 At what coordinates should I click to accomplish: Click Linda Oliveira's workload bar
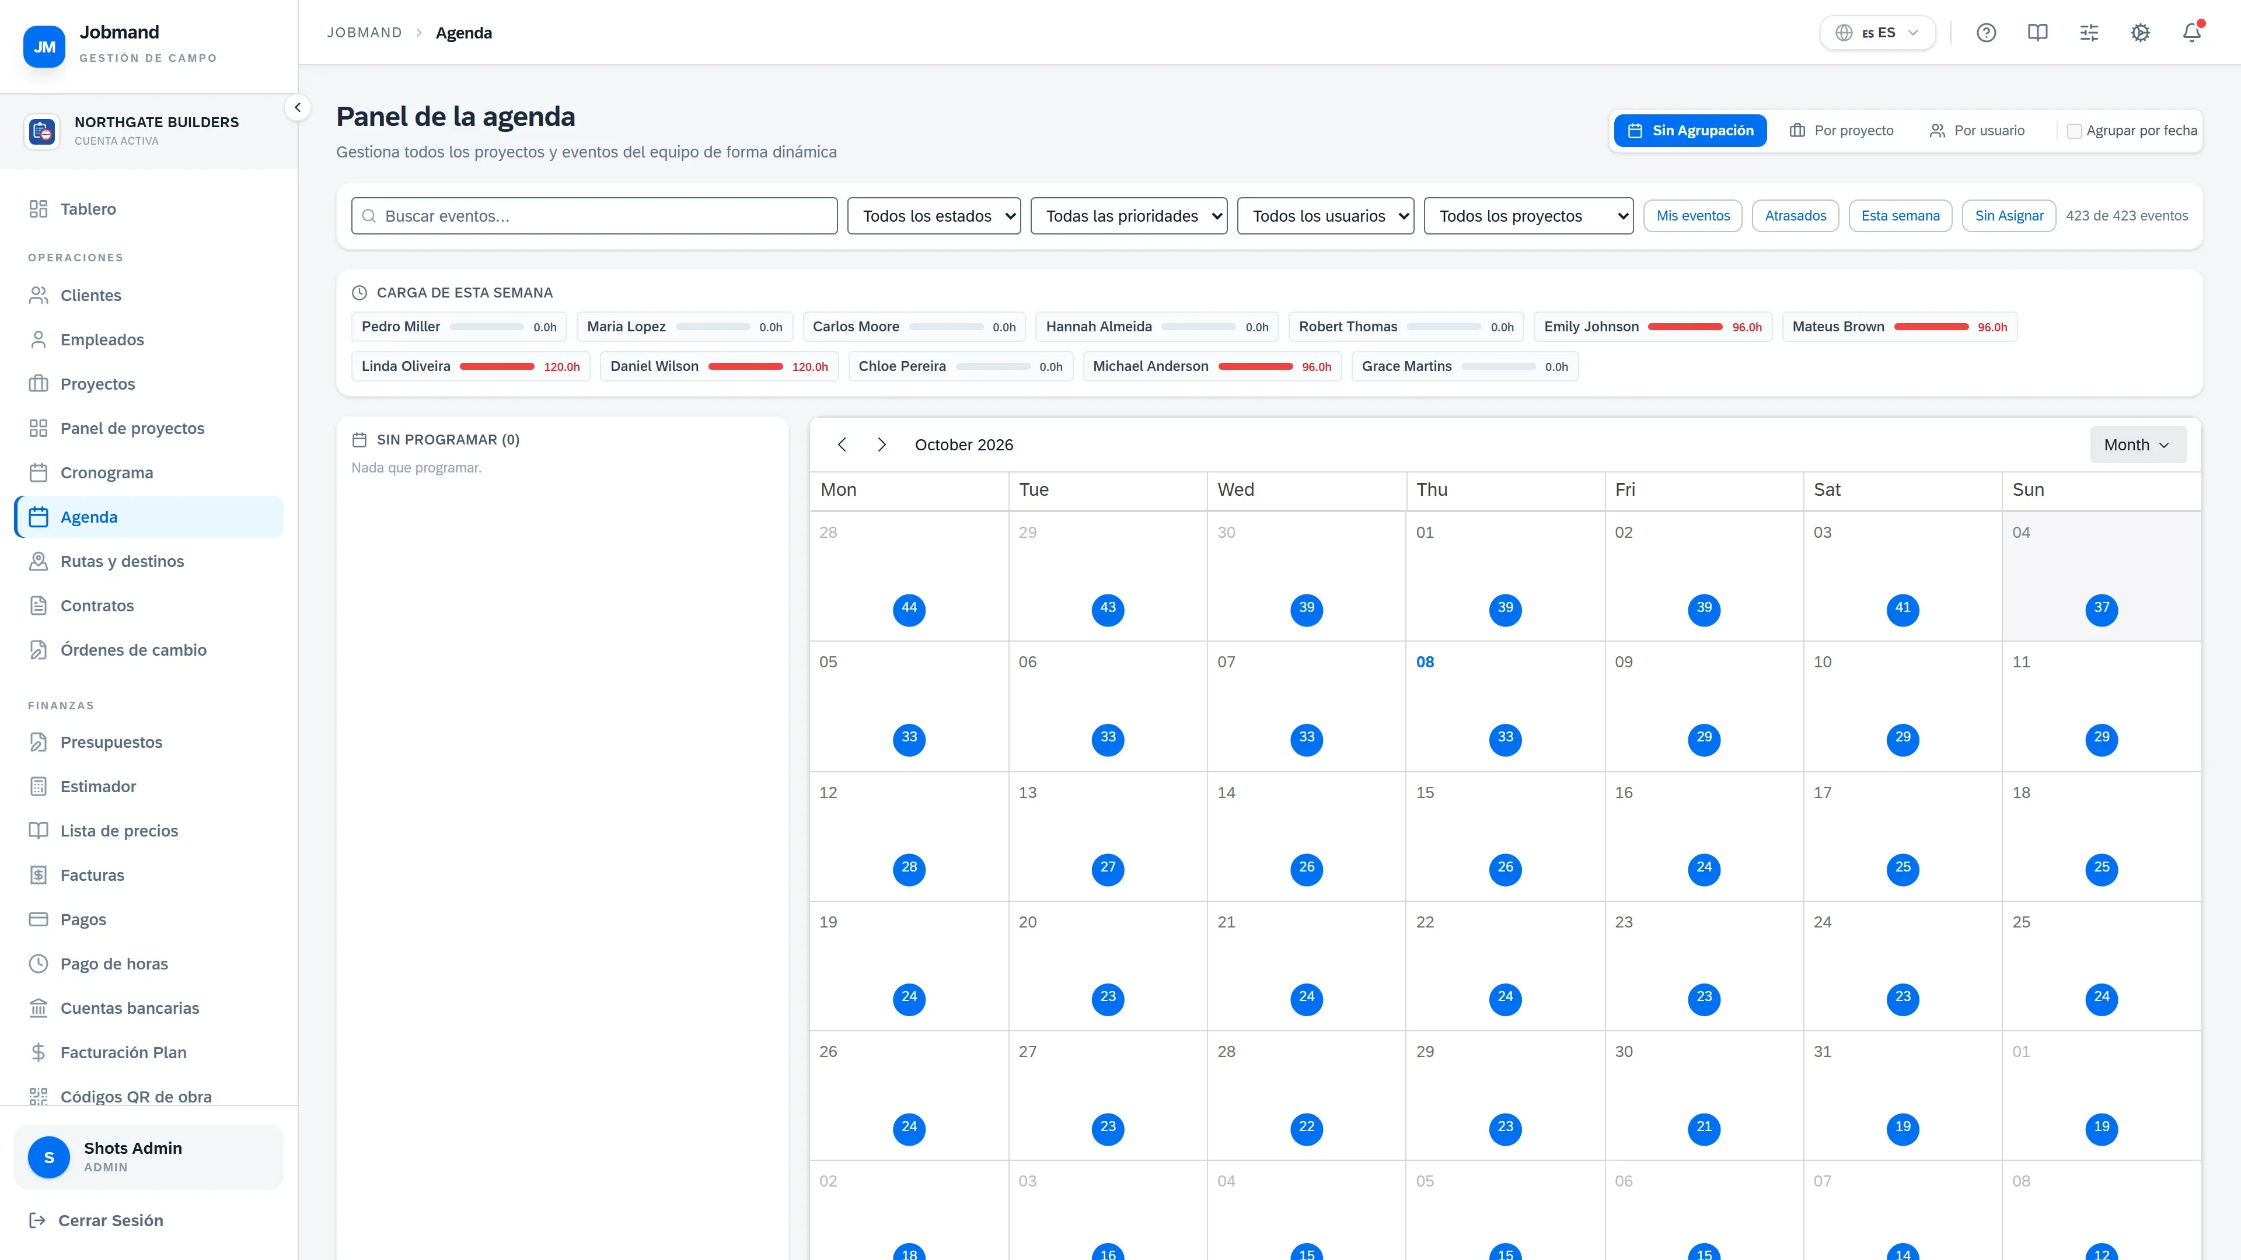pos(497,366)
